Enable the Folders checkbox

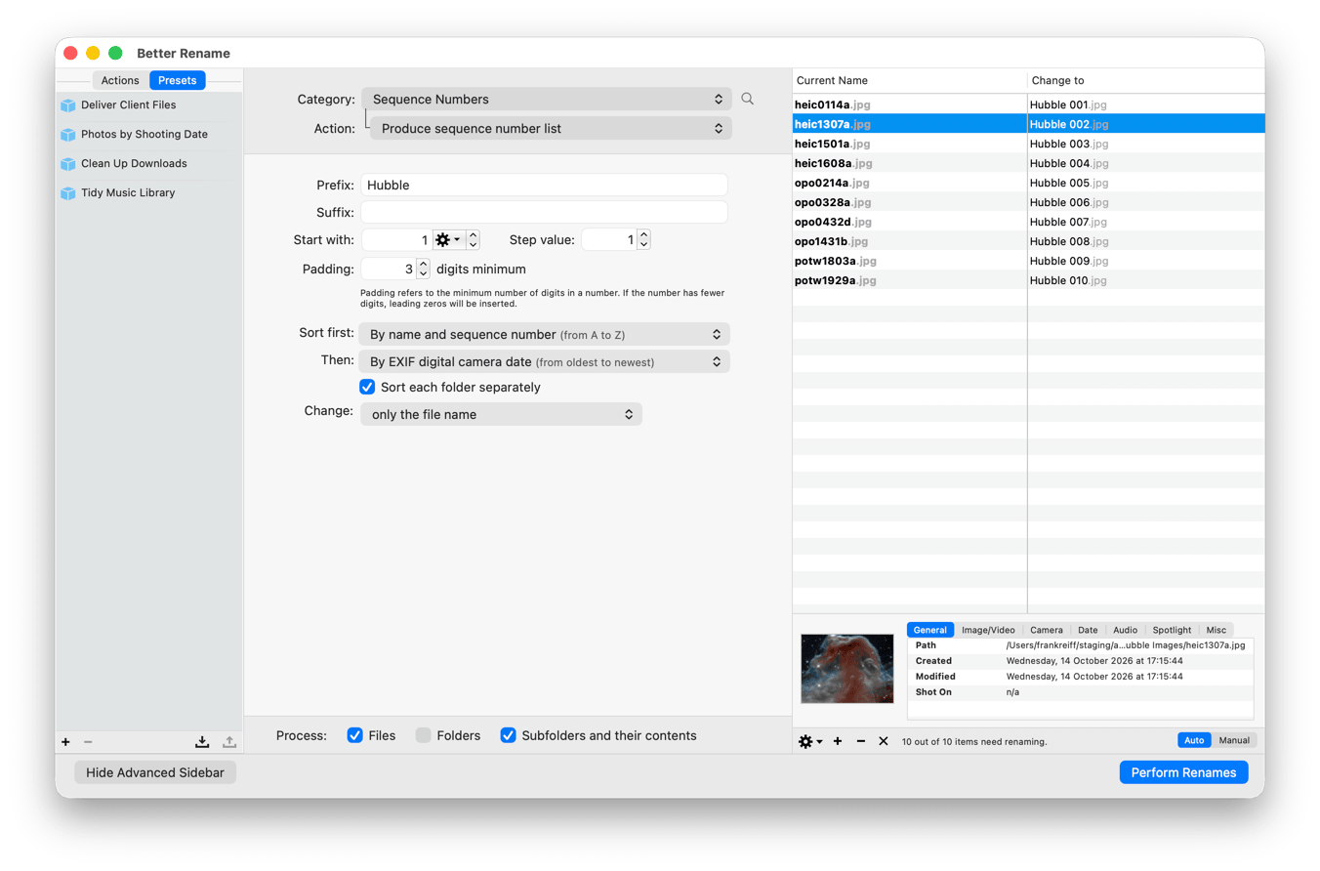[424, 735]
